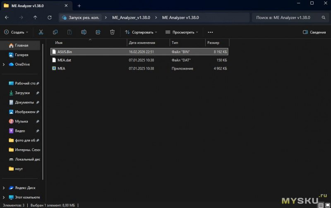Click the Rename icon in toolbar
Viewport: 331px width, 208px height.
point(84,32)
